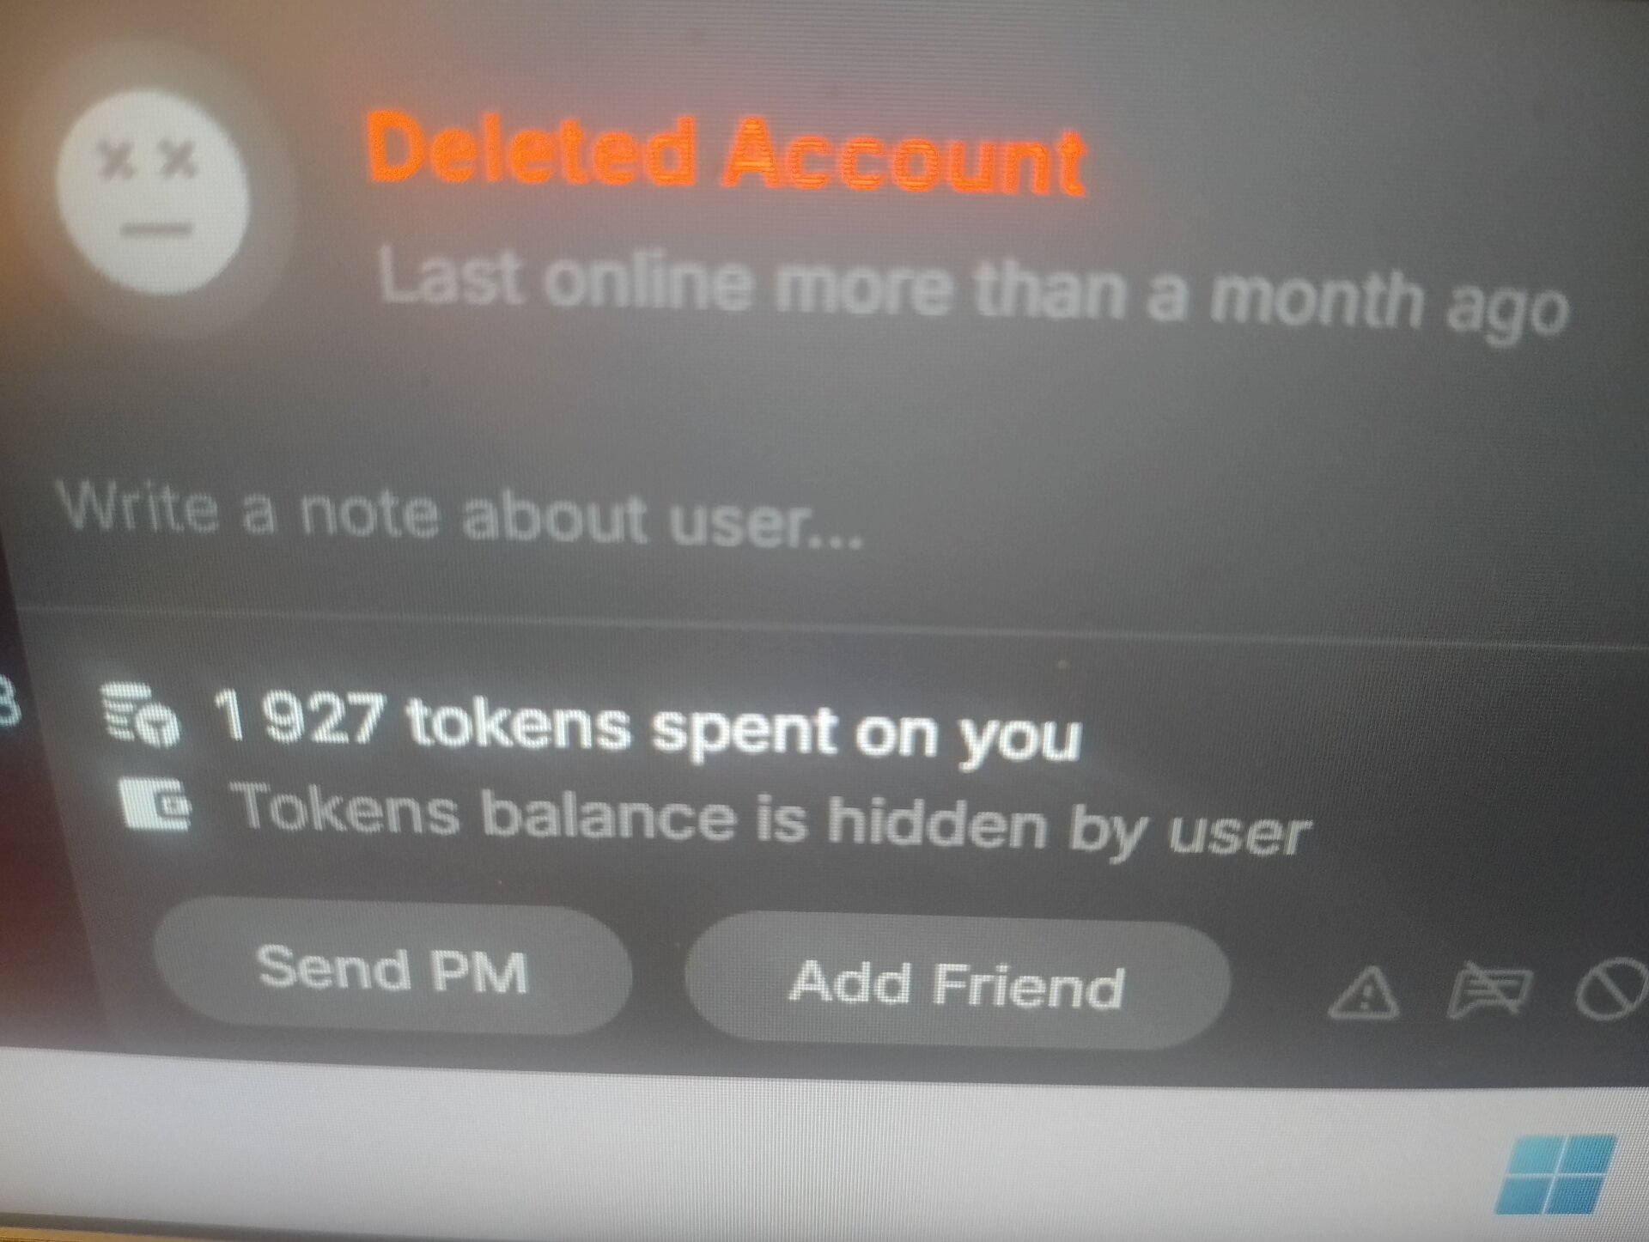Click 'Tokens balance is hidden by user' text
Viewport: 1649px width, 1242px height.
click(773, 819)
